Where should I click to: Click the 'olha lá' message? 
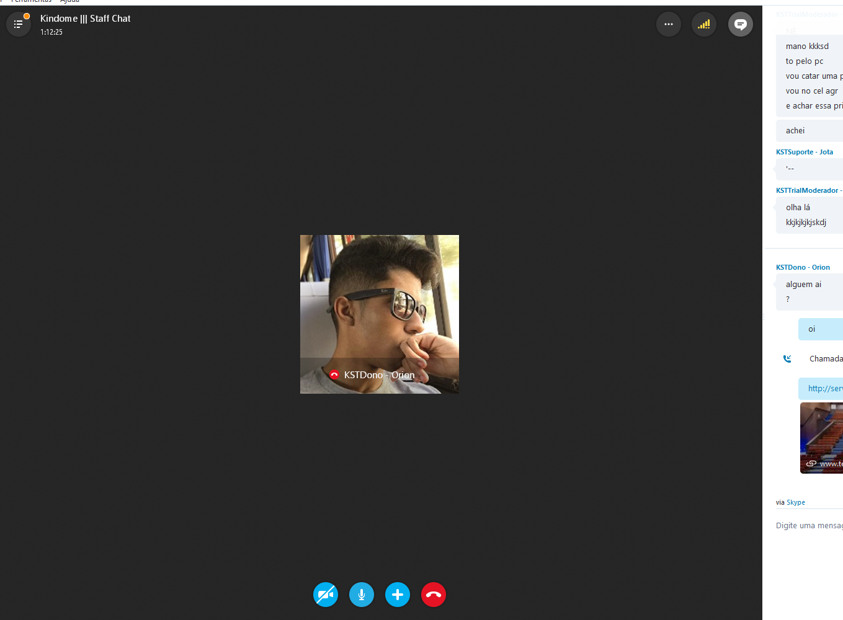click(x=798, y=208)
